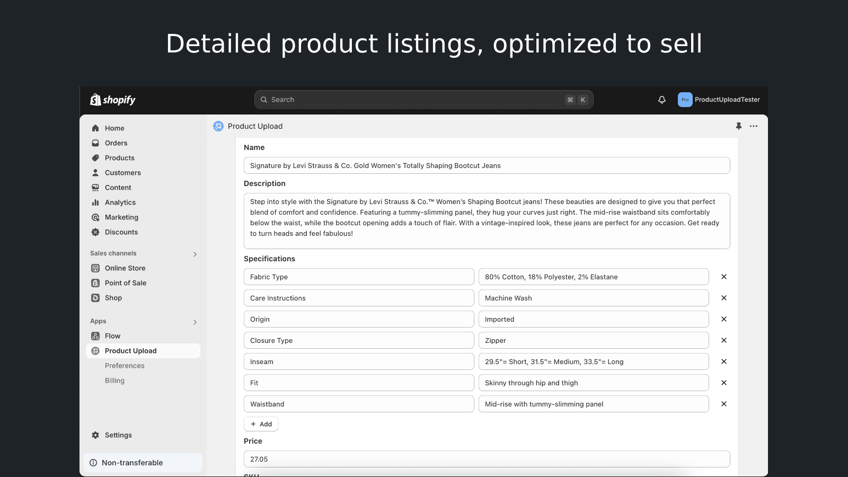Go to Billing sub-menu item
Screen dimensions: 848x477
click(x=114, y=381)
